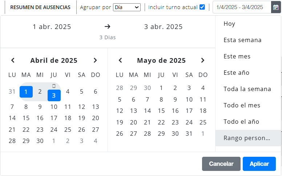The image size is (282, 176).
Task: Open the Resumen de Ausencias tab
Action: point(40,7)
